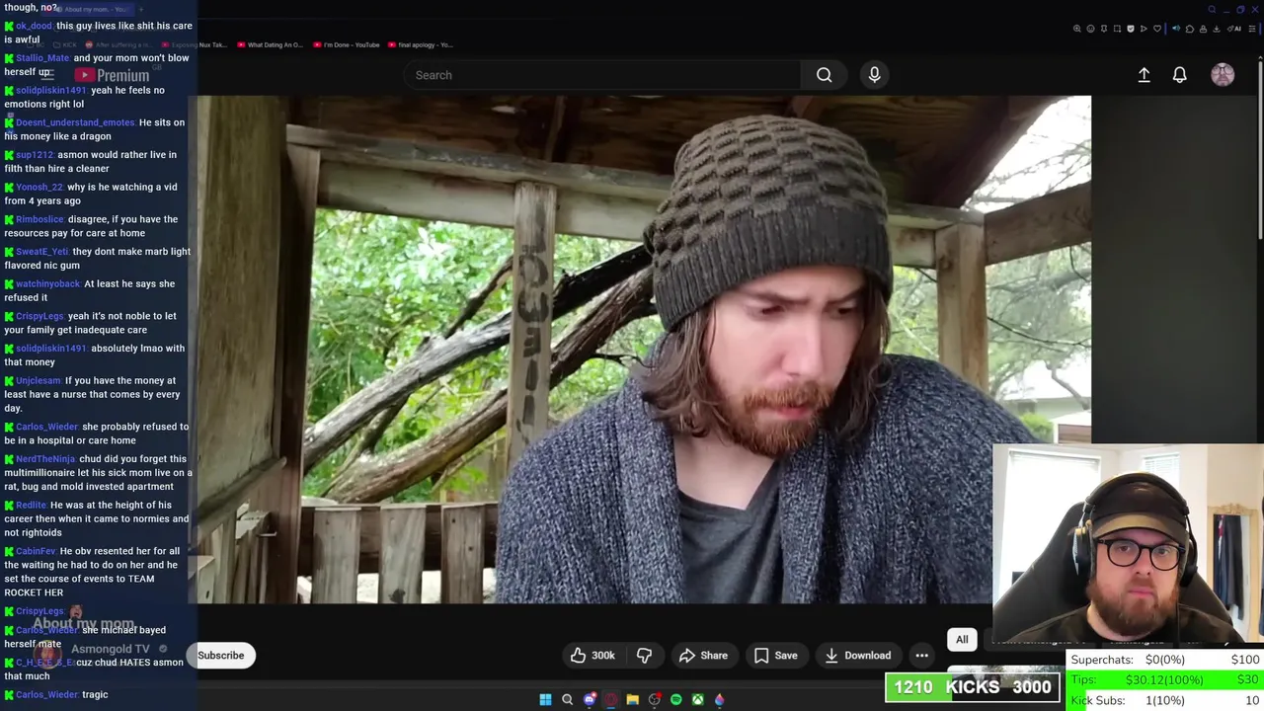The image size is (1264, 711).
Task: Open the browser profile account icon
Action: tap(1203, 29)
